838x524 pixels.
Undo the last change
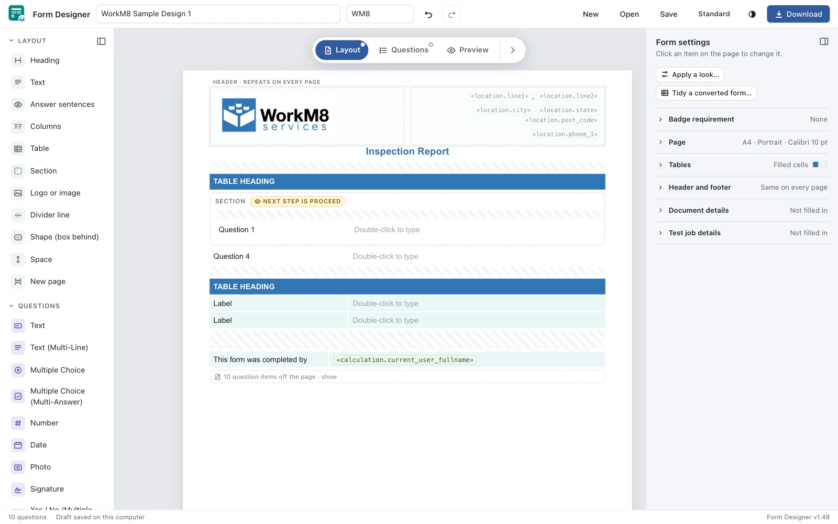click(x=428, y=14)
